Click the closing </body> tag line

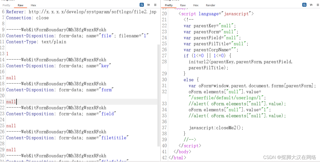click(x=182, y=152)
